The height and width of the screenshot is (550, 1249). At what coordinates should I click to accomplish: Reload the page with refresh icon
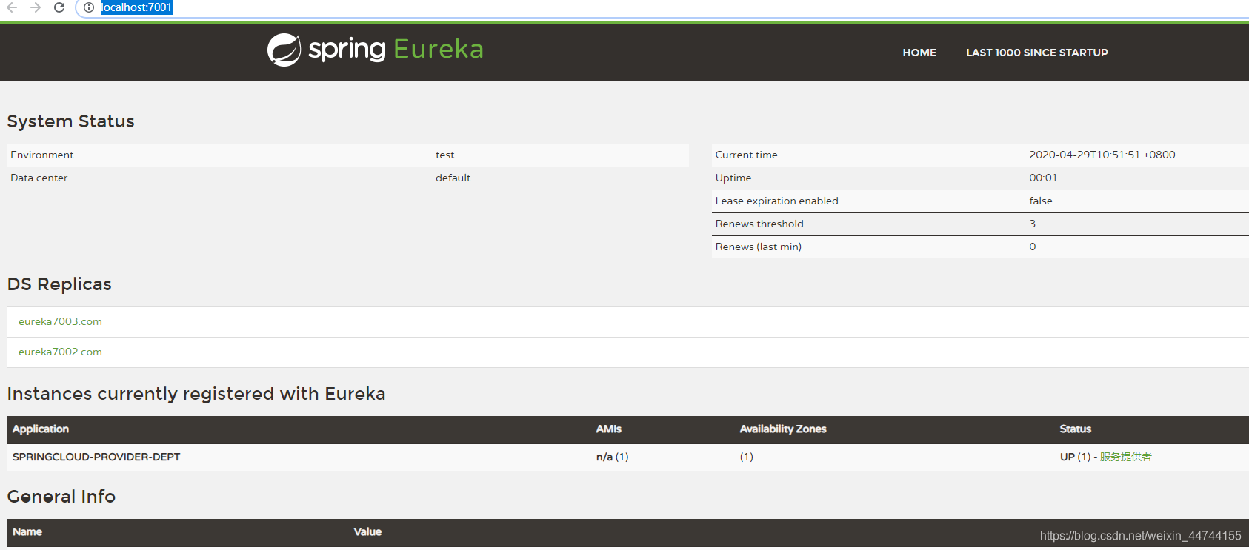[59, 7]
